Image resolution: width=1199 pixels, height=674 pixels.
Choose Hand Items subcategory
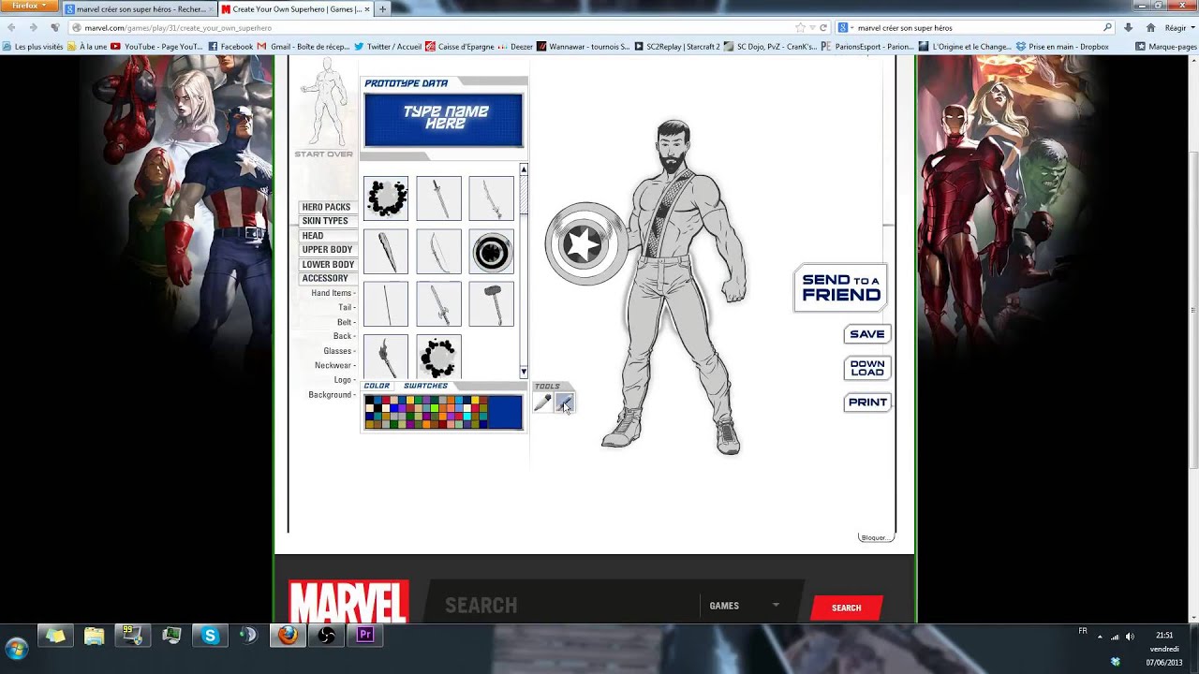pyautogui.click(x=332, y=293)
